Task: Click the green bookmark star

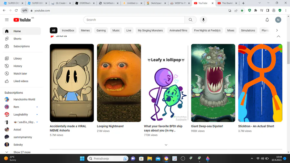Action: (242, 11)
